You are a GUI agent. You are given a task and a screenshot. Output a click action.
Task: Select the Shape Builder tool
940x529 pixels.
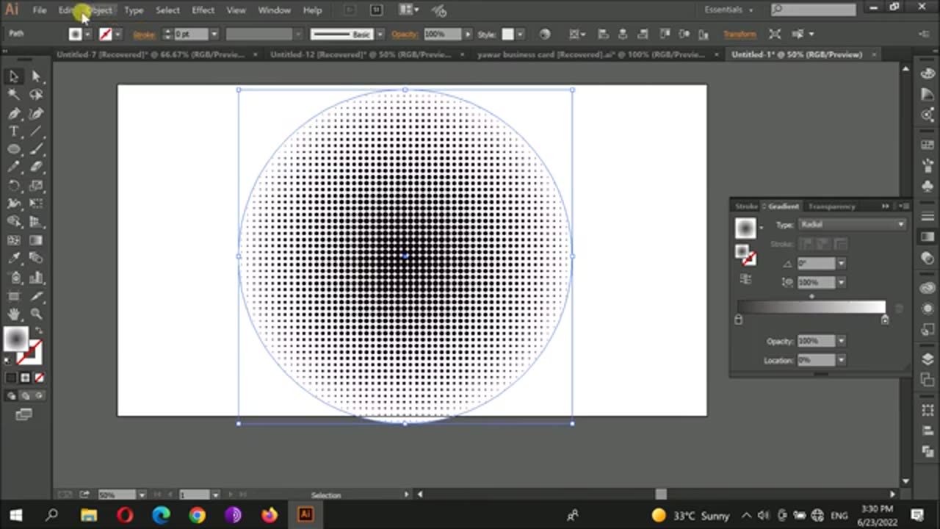[x=14, y=221]
